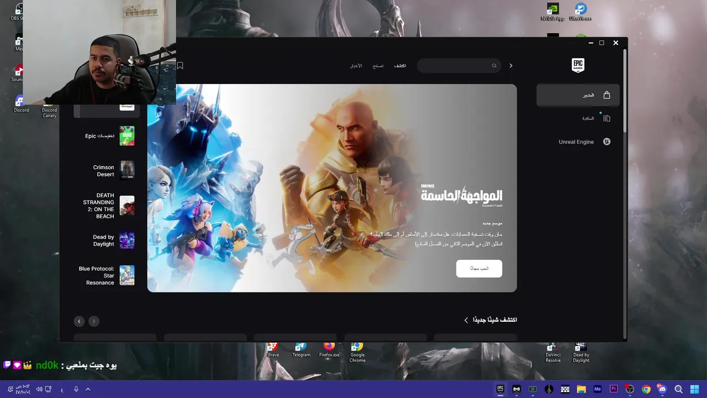Click the Windows Start button
Image resolution: width=707 pixels, height=398 pixels.
[x=695, y=389]
